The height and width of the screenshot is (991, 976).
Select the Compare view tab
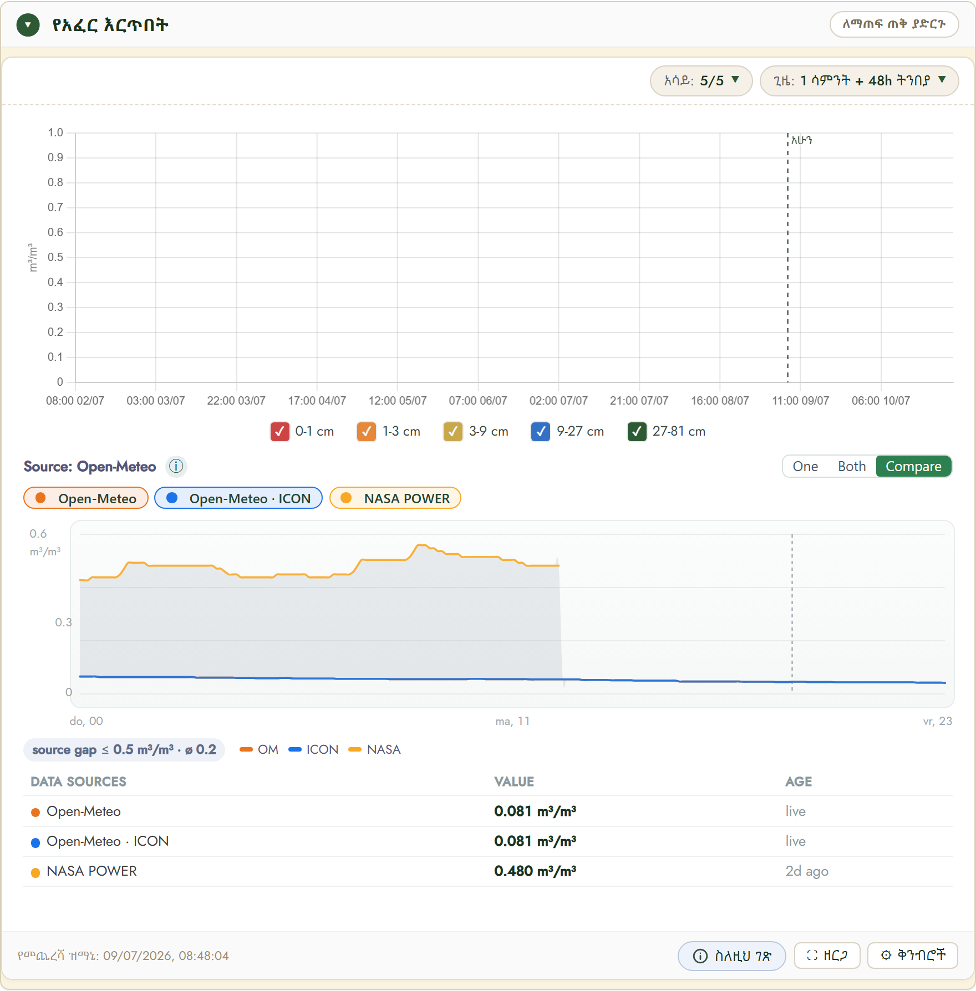pos(913,466)
